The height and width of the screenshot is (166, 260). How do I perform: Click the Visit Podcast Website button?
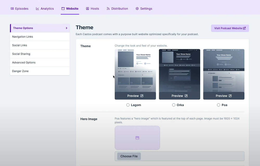(230, 28)
